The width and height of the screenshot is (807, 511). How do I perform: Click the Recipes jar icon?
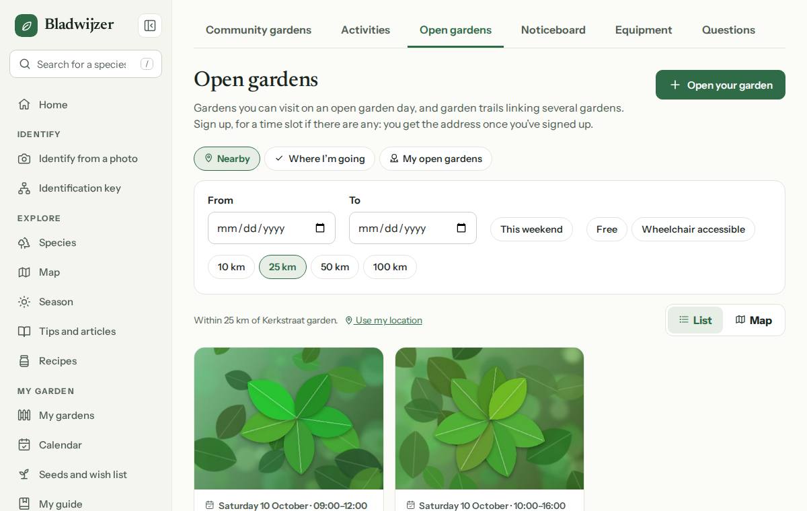coord(24,361)
